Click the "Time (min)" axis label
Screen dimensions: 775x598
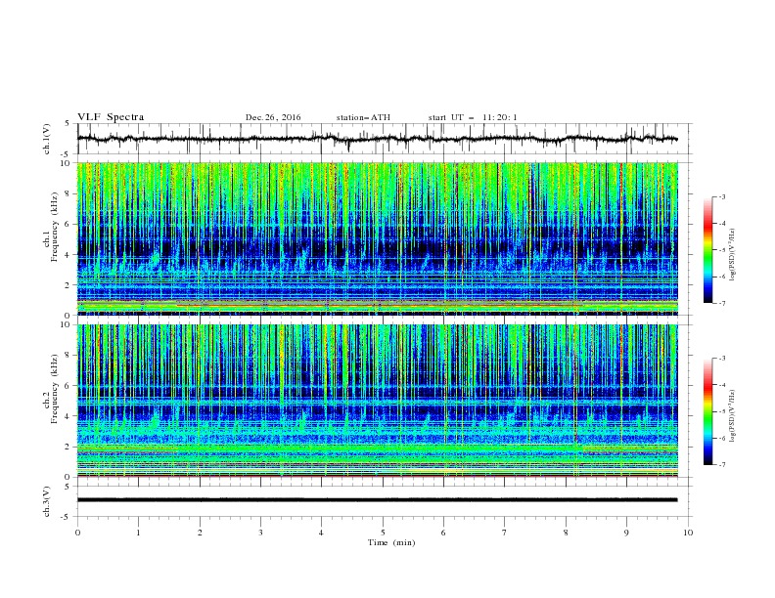[x=391, y=542]
